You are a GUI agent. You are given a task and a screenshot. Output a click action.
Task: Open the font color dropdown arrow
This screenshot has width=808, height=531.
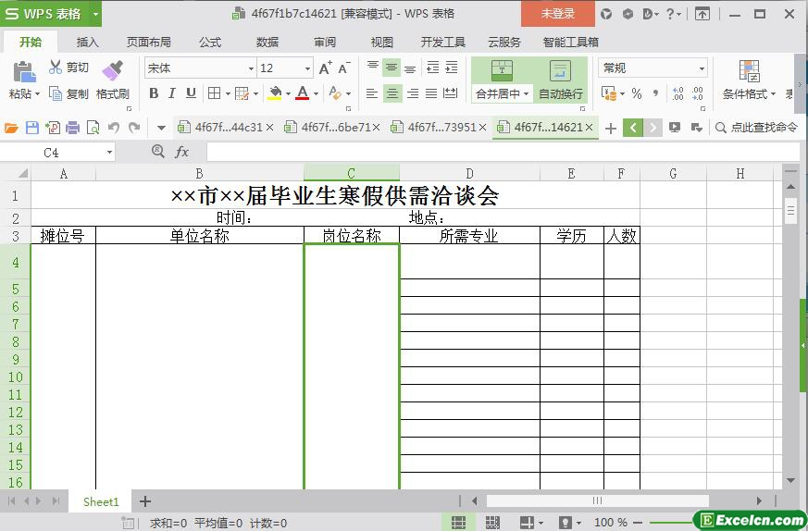(316, 93)
